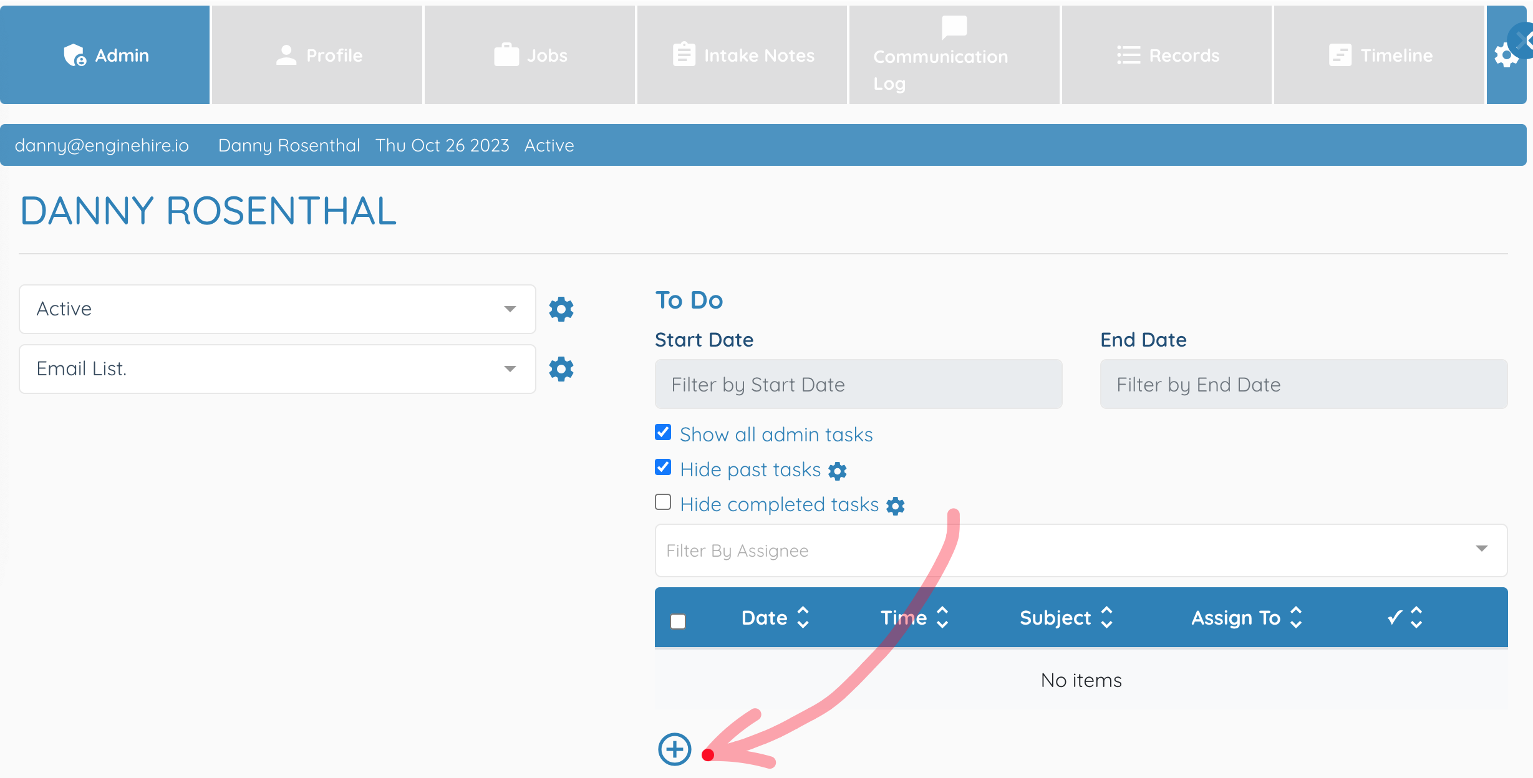Screen dimensions: 1533x778
Task: Click the Danny Rosenthal name in info bar
Action: point(289,145)
